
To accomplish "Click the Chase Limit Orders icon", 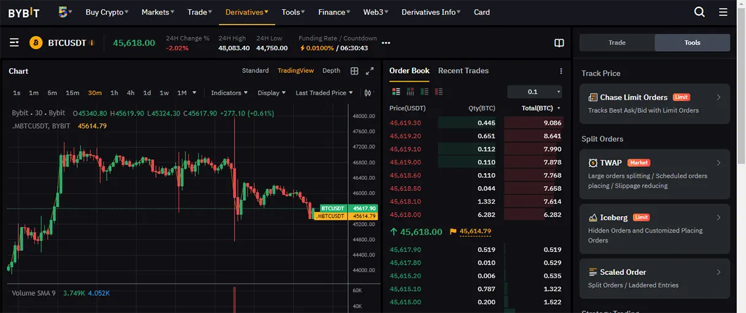I will [593, 97].
